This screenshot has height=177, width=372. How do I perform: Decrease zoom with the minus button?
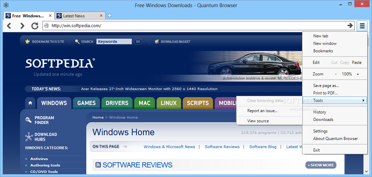point(336,74)
